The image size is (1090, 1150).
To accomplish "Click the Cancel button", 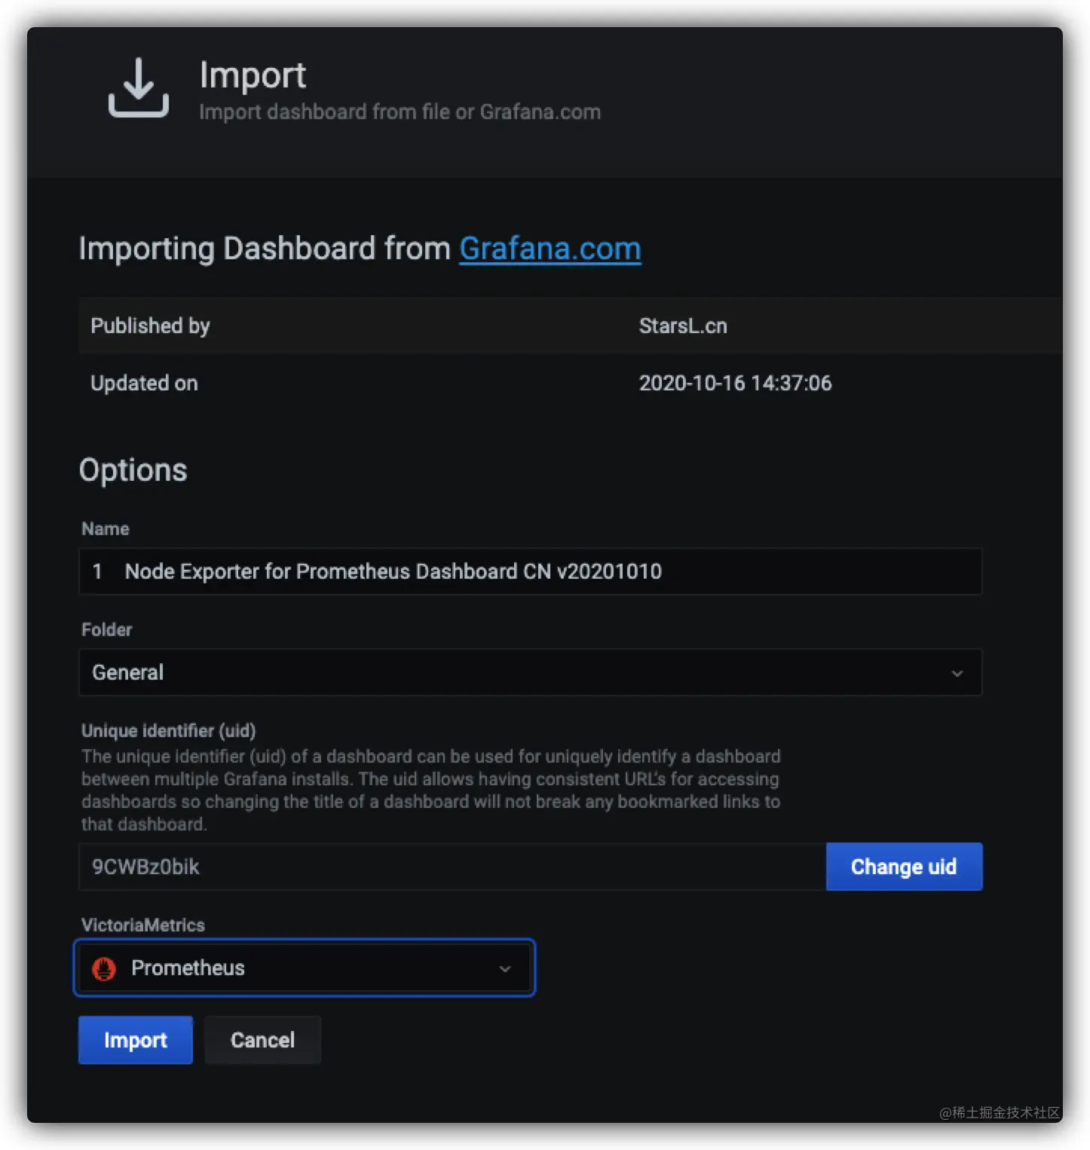I will click(262, 1040).
